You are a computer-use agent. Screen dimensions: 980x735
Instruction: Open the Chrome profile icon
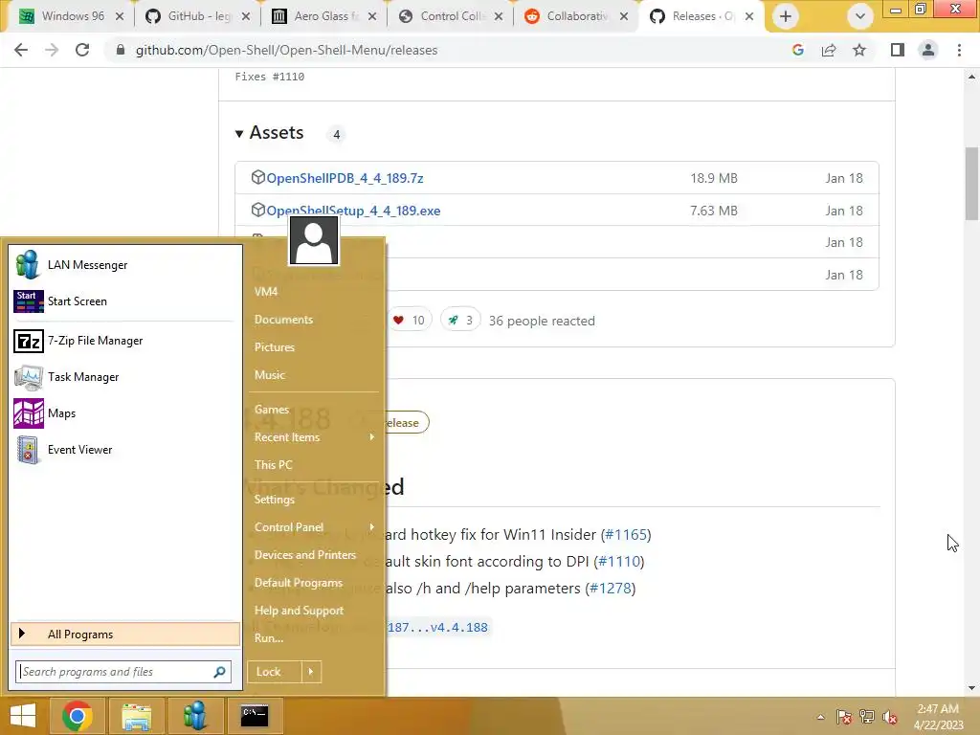[928, 50]
